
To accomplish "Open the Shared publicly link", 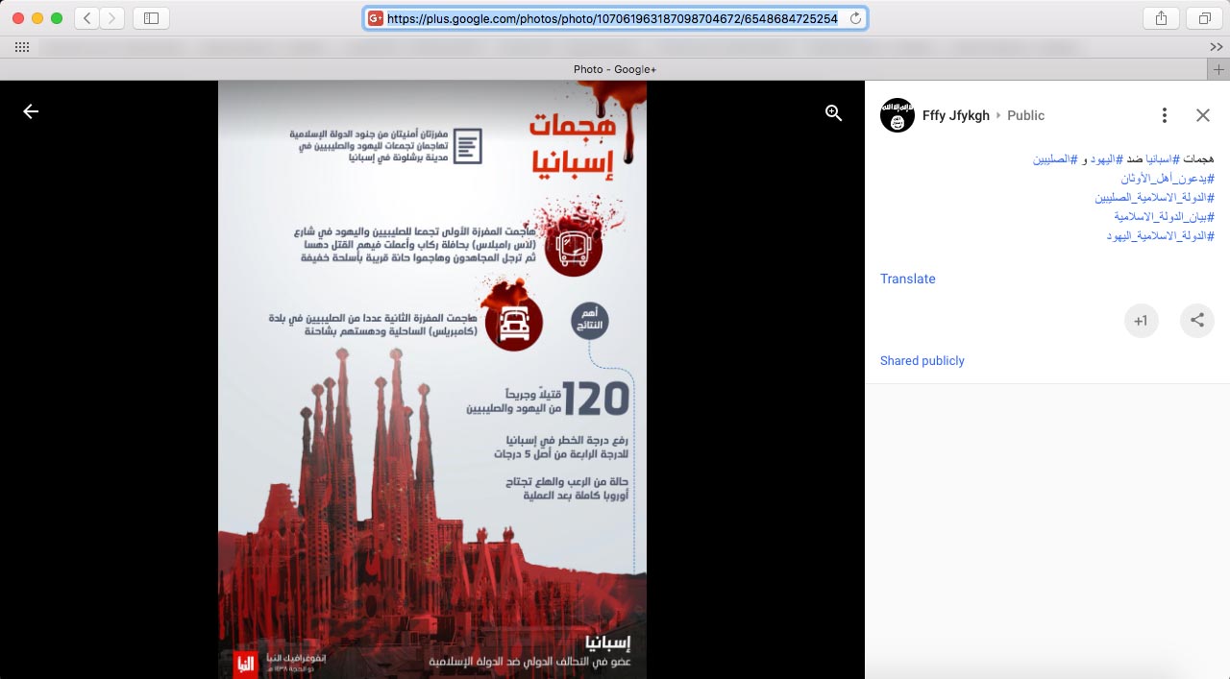I will pos(922,361).
